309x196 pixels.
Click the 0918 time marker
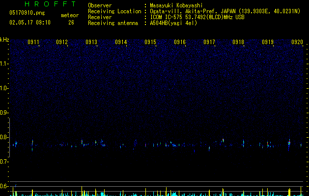click(238, 42)
